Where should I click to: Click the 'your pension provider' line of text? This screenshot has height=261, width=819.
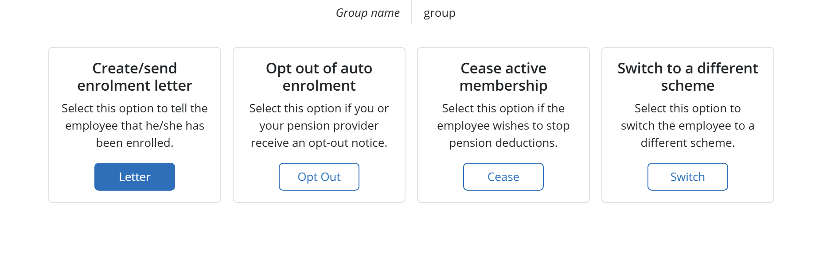tap(319, 126)
